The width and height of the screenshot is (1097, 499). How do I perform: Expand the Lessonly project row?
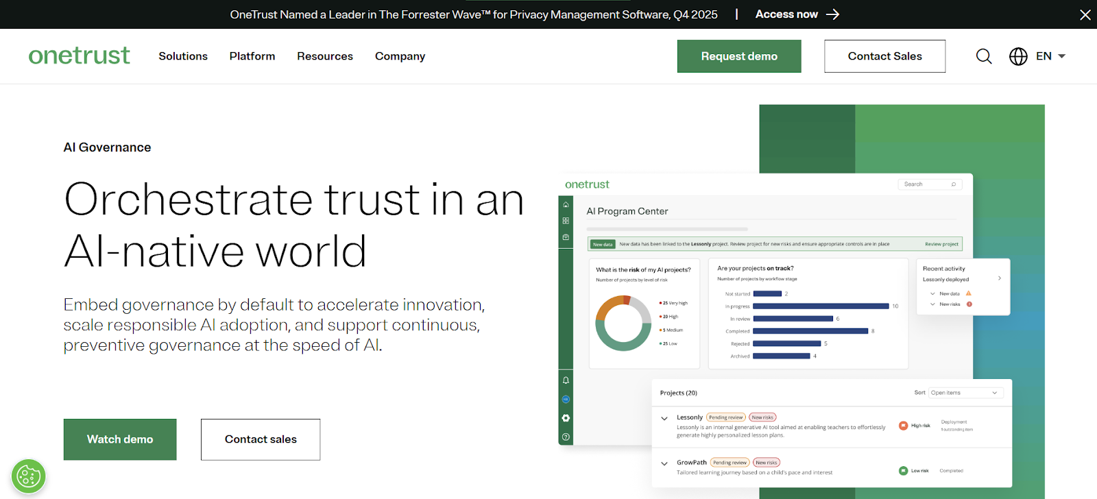tap(664, 418)
